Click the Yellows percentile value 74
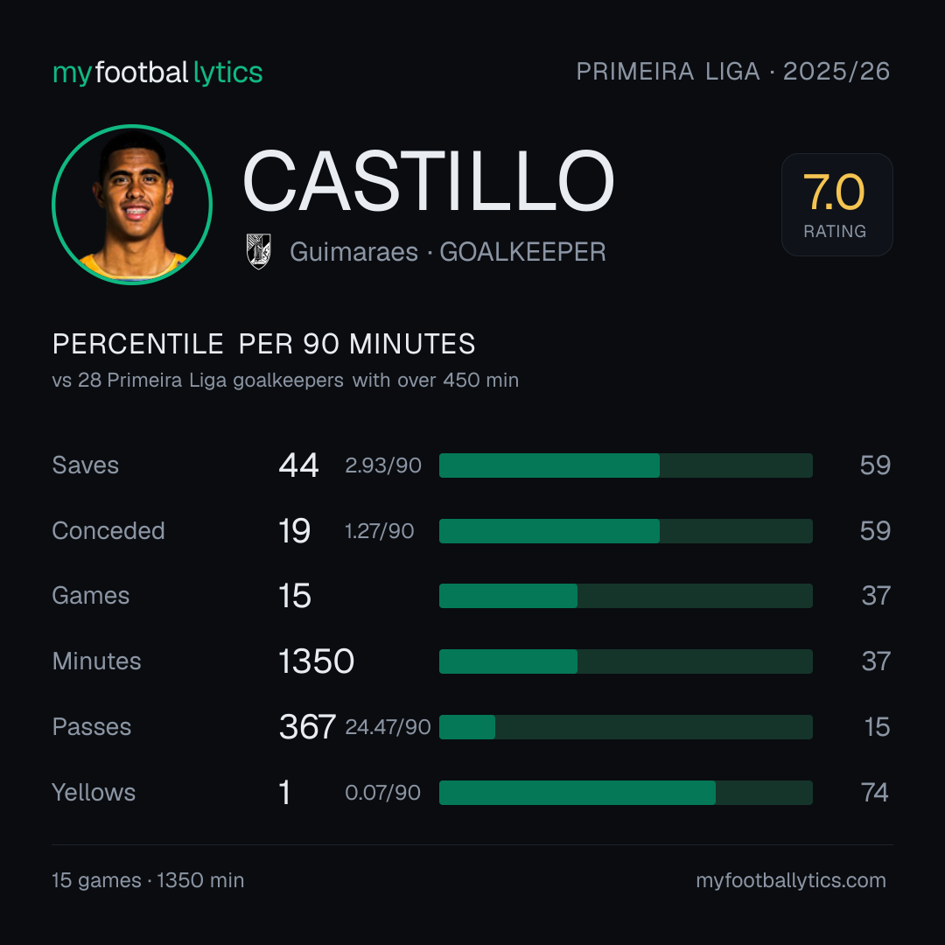This screenshot has width=945, height=945. 875,793
